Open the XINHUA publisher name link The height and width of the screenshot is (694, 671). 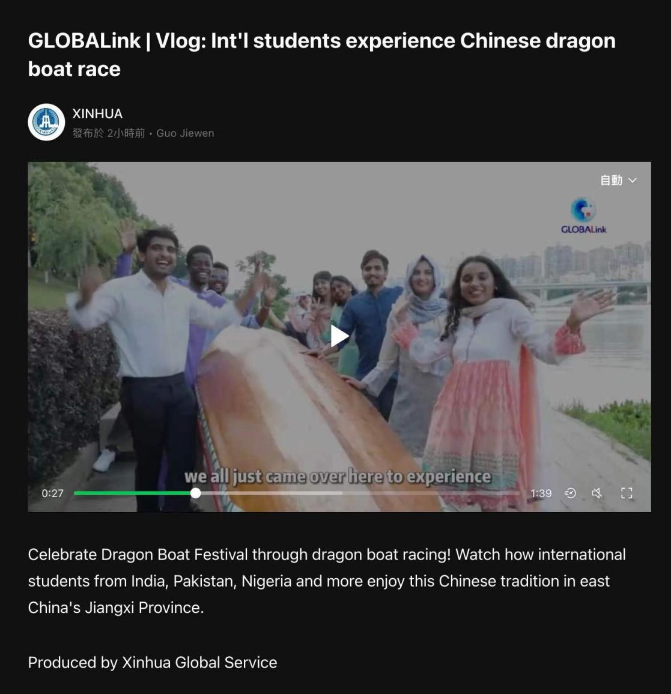97,113
